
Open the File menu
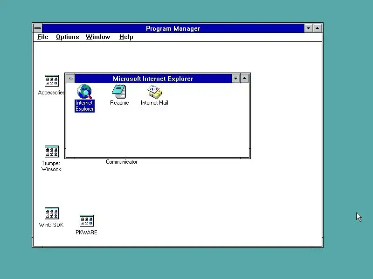pyautogui.click(x=43, y=37)
